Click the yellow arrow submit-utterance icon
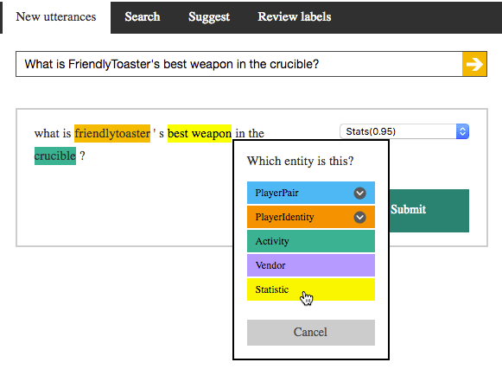The image size is (502, 375). [x=474, y=64]
